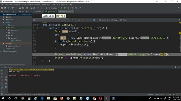Select DateOps1 class in project tree
This screenshot has height=101, width=181.
point(19,41)
